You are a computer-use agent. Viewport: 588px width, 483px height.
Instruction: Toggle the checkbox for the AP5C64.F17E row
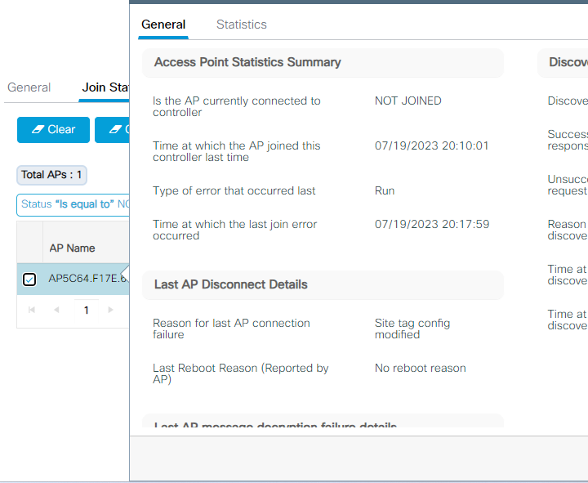(x=29, y=280)
